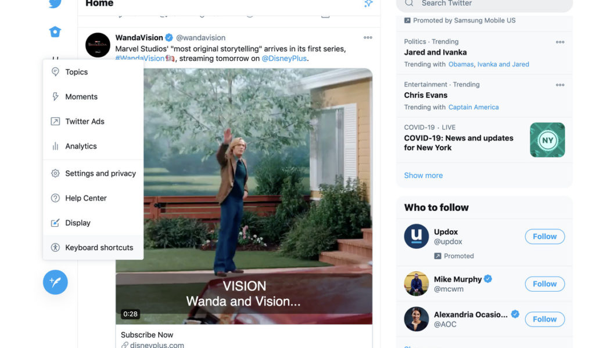Follow the Updox account

(544, 236)
